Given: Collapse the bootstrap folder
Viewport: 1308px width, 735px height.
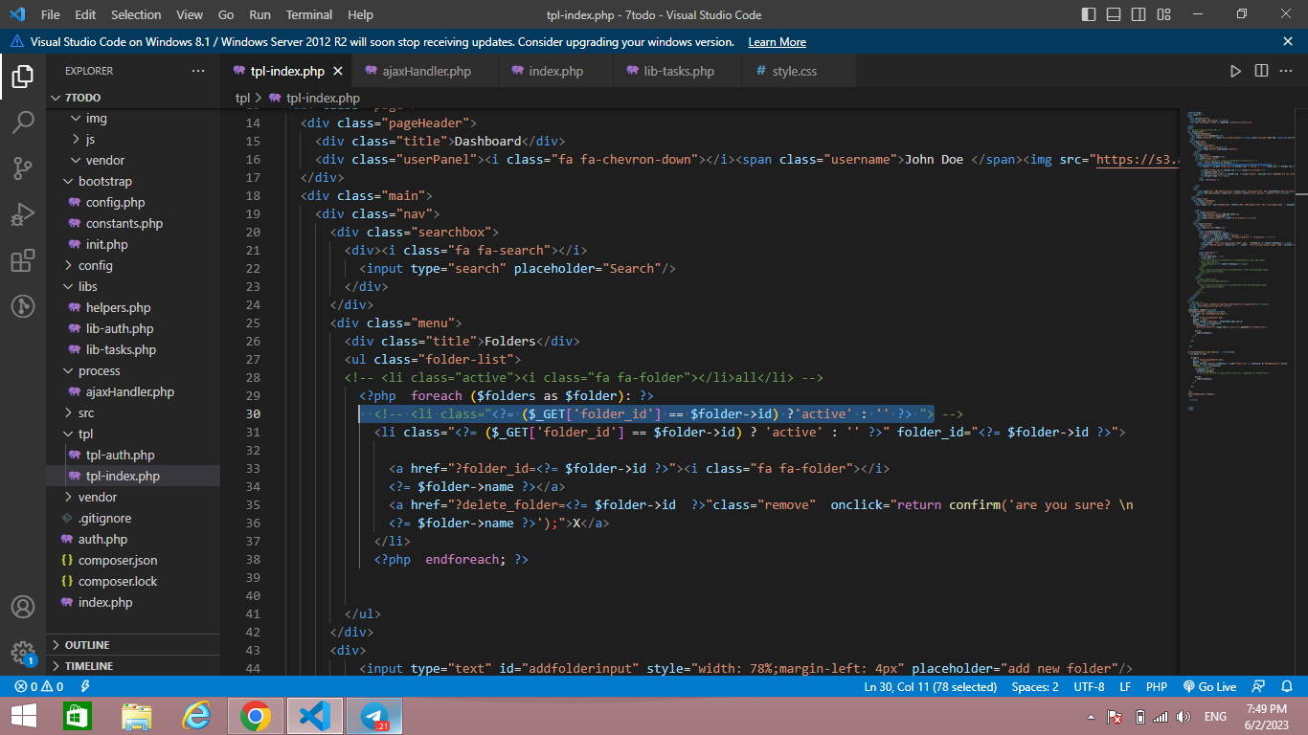Looking at the screenshot, I should click(133, 182).
